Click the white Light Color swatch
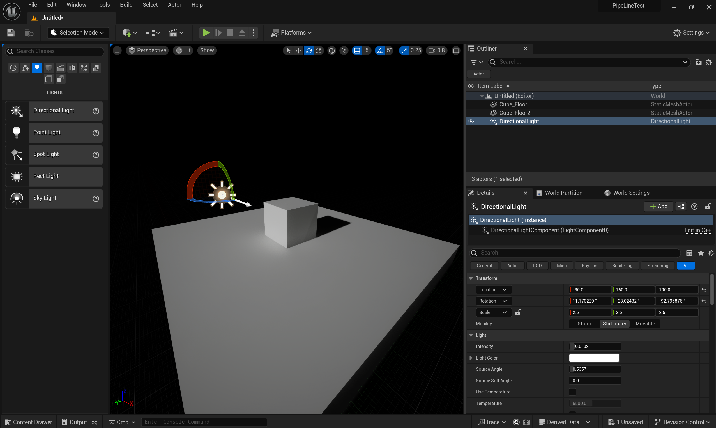Image resolution: width=716 pixels, height=428 pixels. coord(594,358)
